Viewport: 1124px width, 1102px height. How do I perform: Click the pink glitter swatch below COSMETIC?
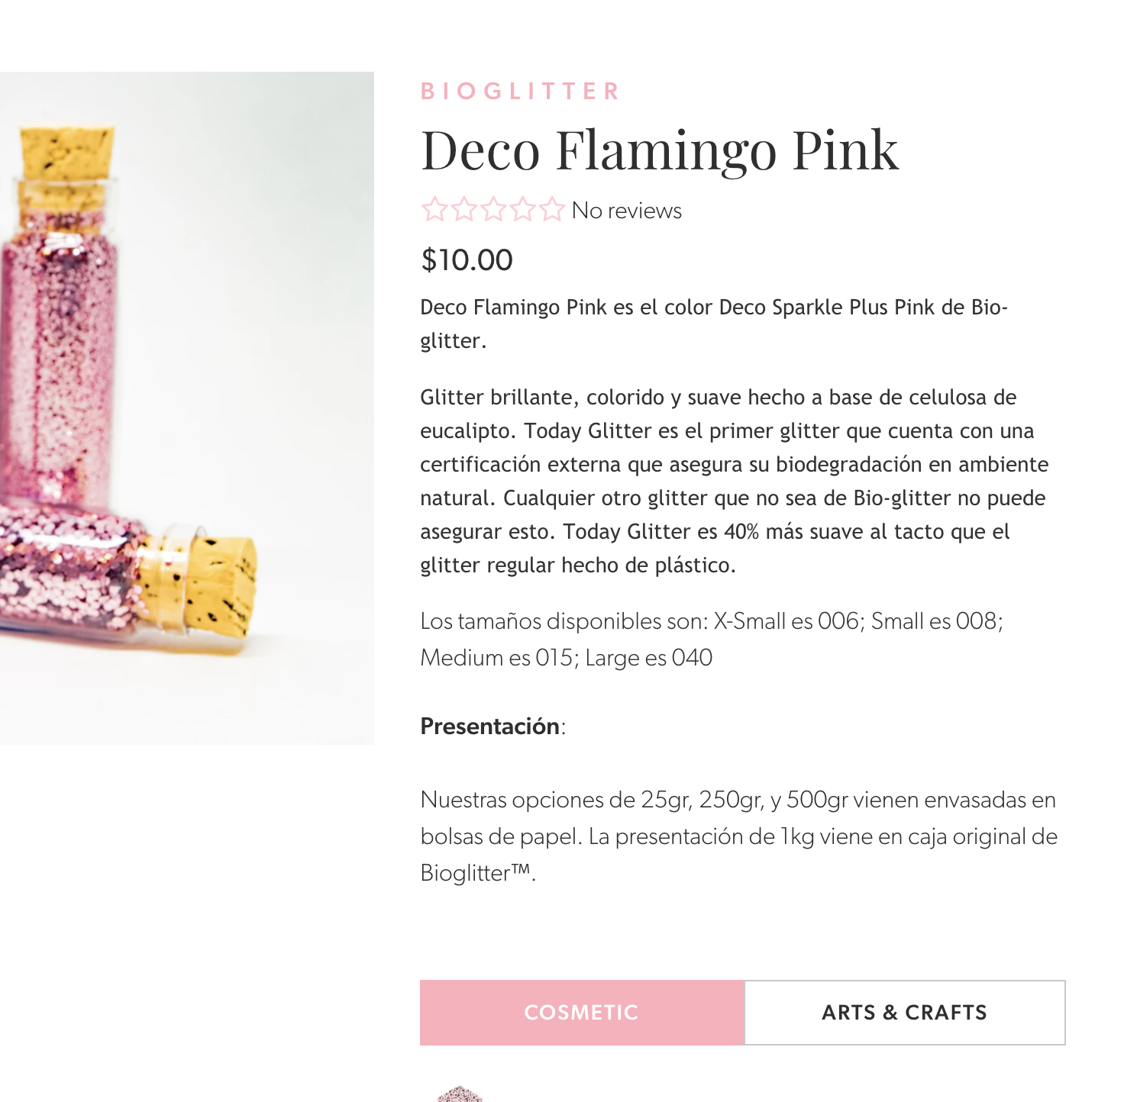pyautogui.click(x=460, y=1094)
